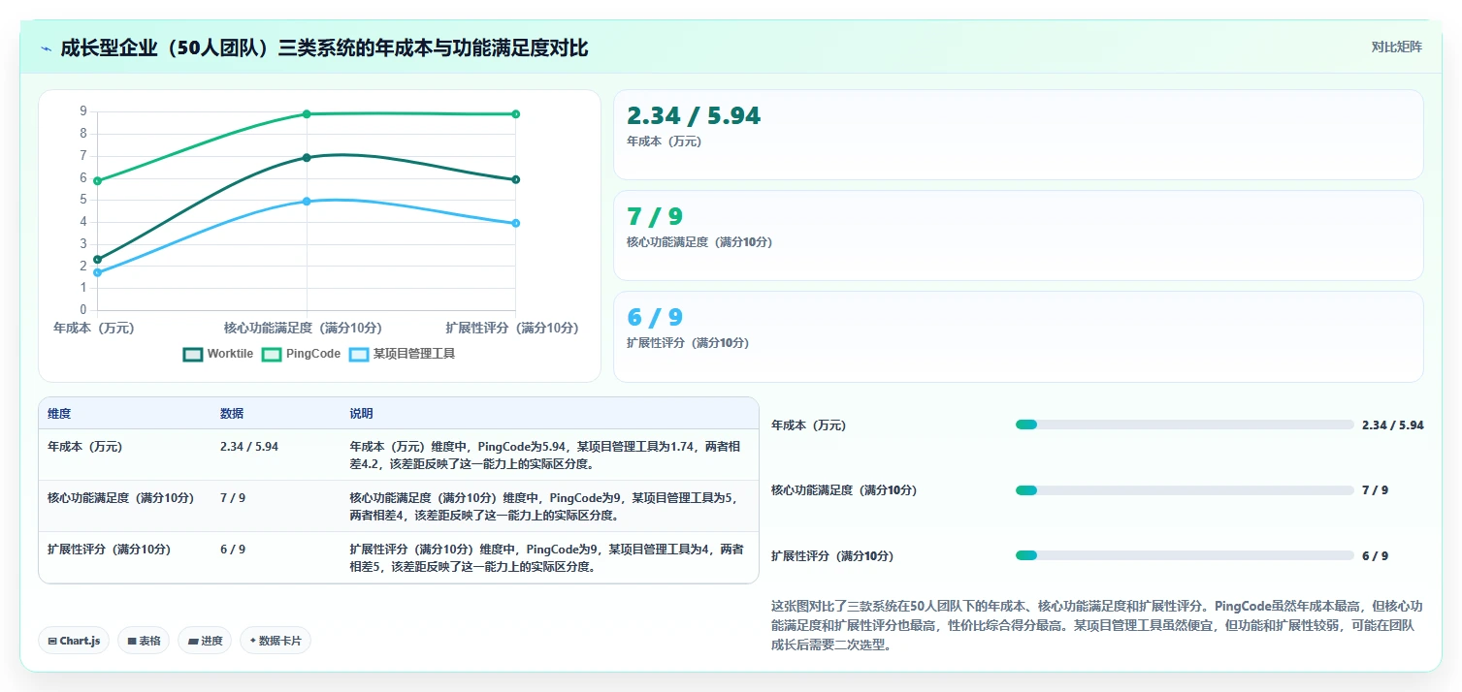Click the 扩展性评分 progress row label

(832, 556)
